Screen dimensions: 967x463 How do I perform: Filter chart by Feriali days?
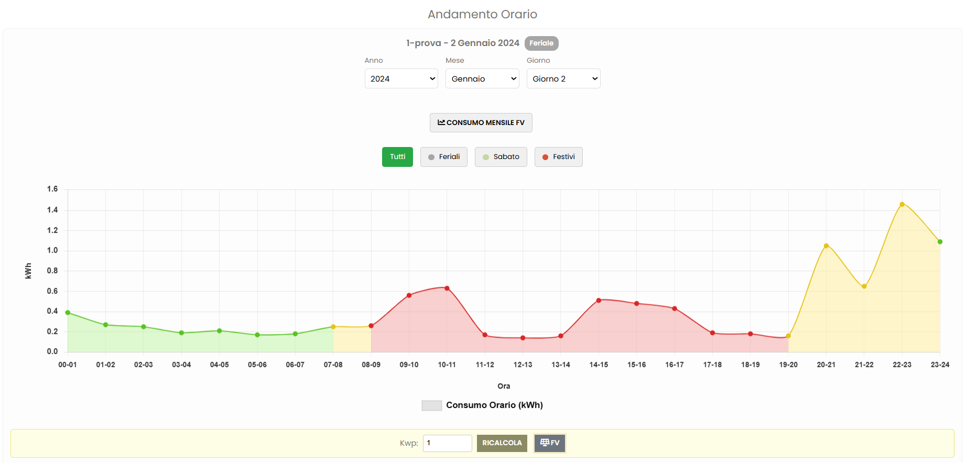[x=444, y=157]
